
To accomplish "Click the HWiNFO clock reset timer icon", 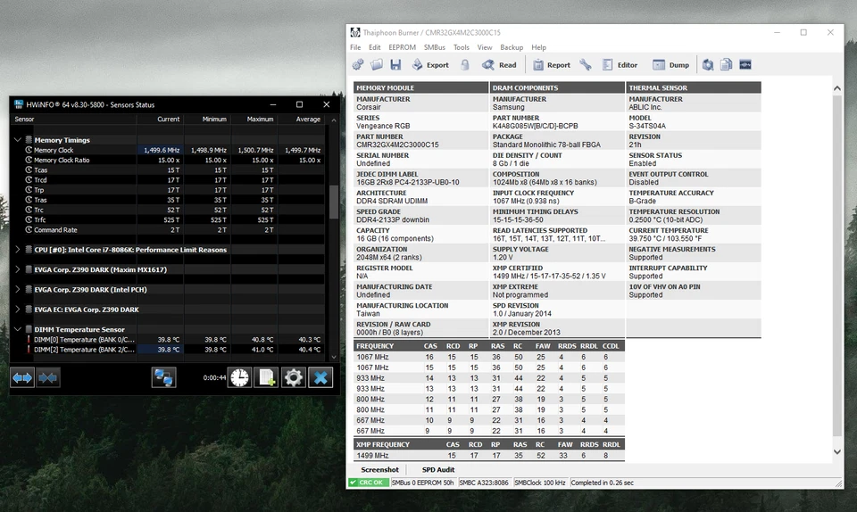I will click(239, 377).
